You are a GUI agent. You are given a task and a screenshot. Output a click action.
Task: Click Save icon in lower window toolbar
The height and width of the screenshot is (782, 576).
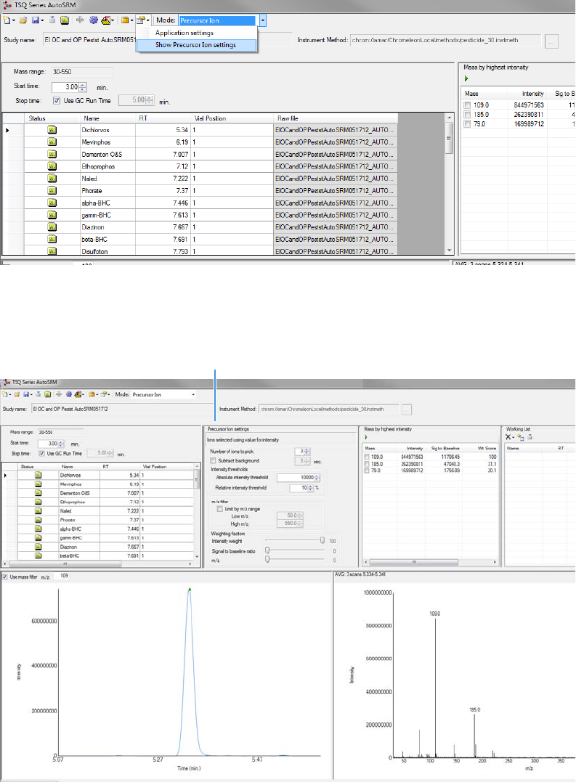click(x=27, y=394)
